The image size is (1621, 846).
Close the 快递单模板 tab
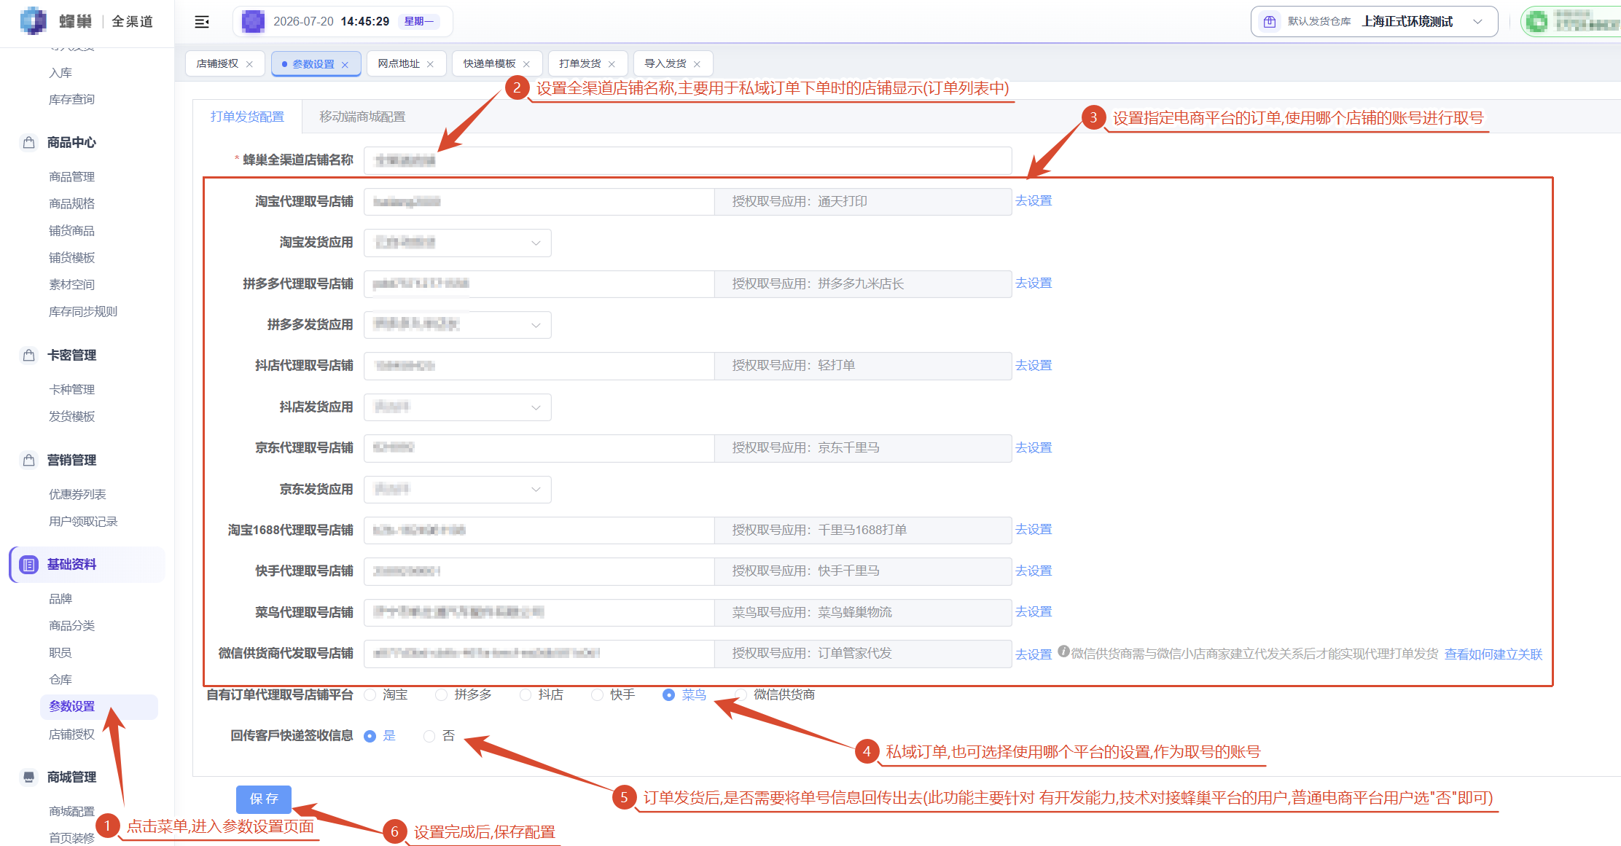click(526, 64)
